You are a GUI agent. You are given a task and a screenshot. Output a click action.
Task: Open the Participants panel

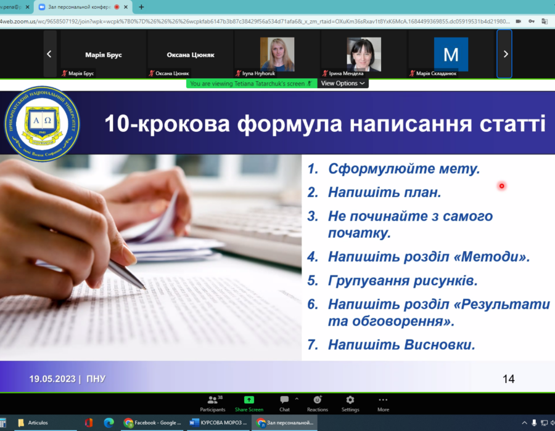click(212, 403)
